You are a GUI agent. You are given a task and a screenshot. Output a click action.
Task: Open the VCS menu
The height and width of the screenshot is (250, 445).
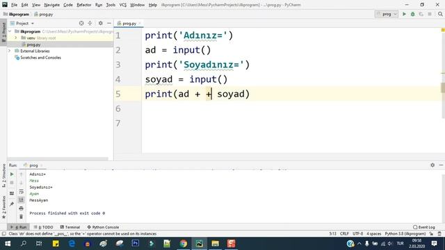click(123, 5)
